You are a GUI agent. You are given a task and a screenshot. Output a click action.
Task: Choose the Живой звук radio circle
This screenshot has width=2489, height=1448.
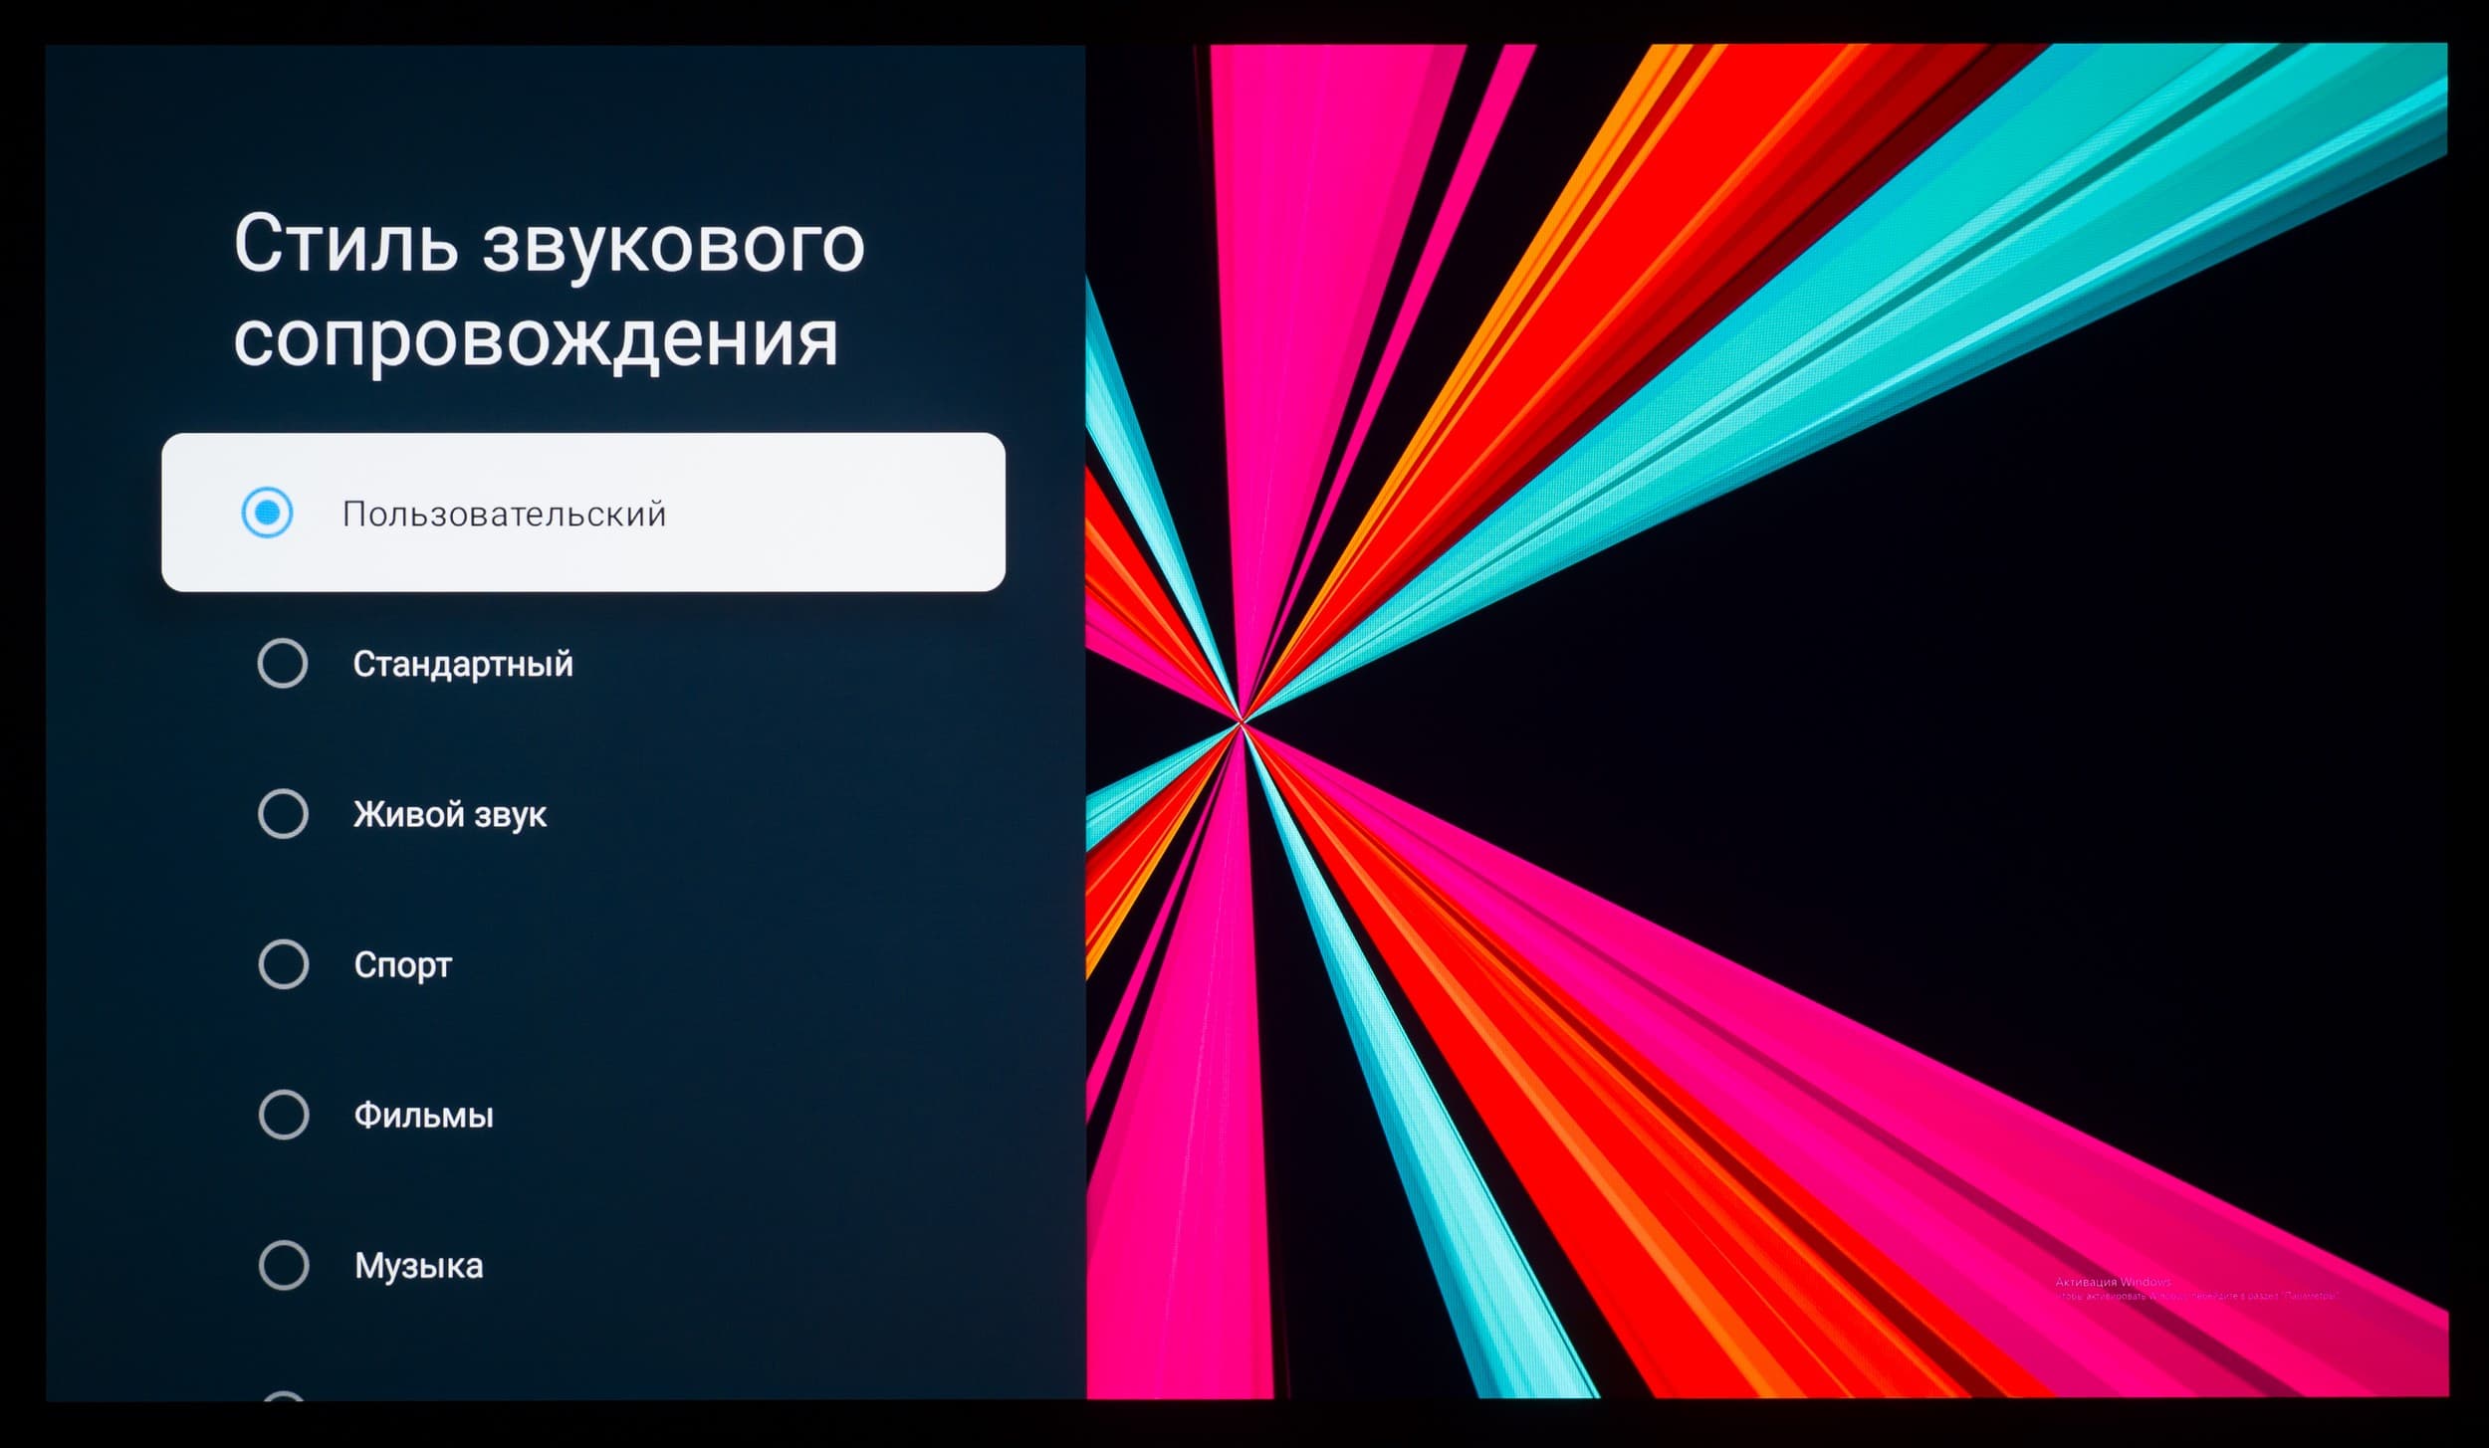point(283,814)
